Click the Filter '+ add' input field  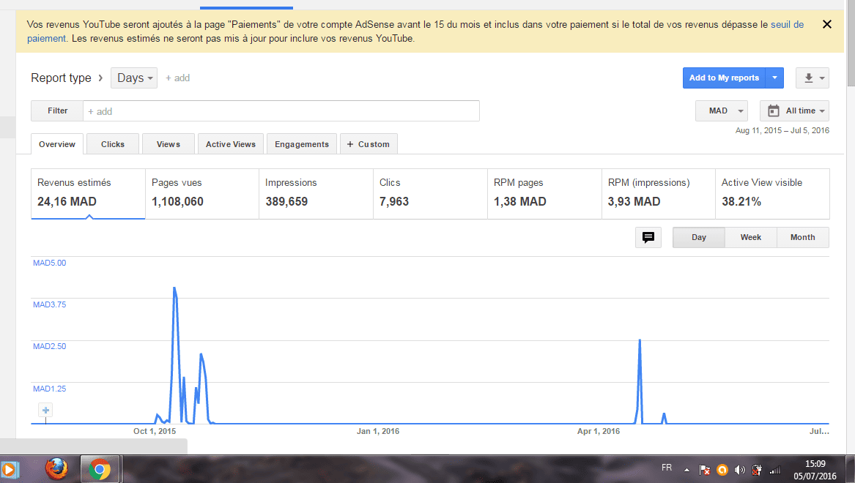[281, 111]
